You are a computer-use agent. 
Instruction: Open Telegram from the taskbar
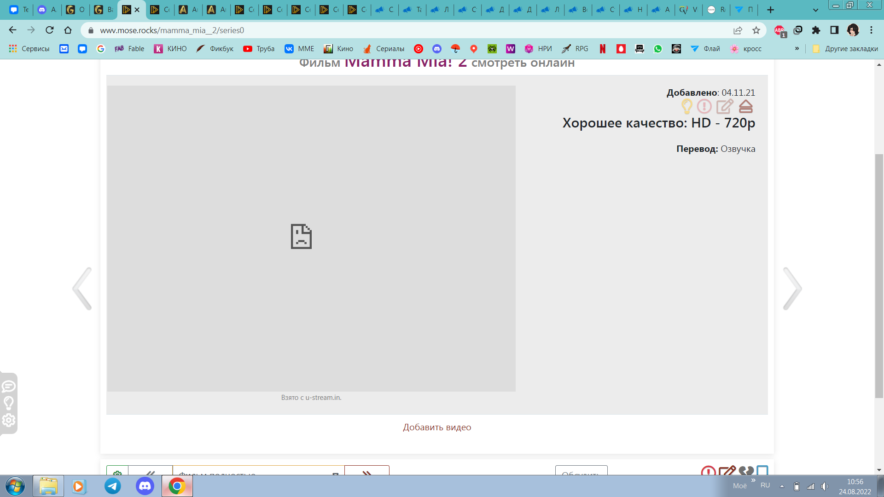[x=112, y=486]
